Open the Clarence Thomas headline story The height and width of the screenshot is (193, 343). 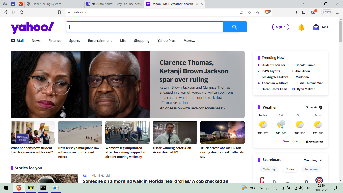[194, 71]
